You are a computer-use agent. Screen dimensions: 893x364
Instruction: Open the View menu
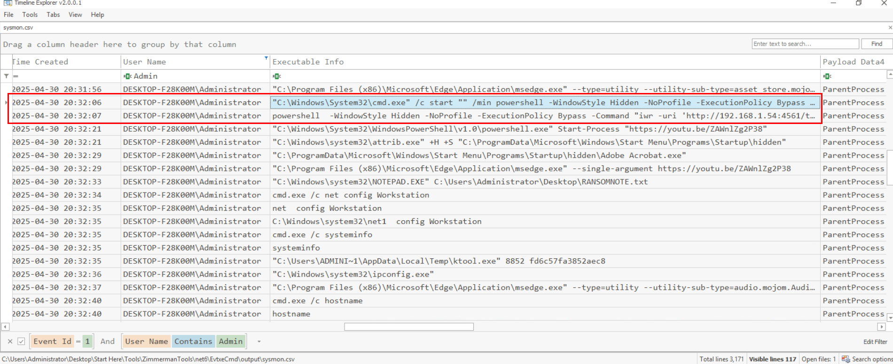click(x=75, y=15)
